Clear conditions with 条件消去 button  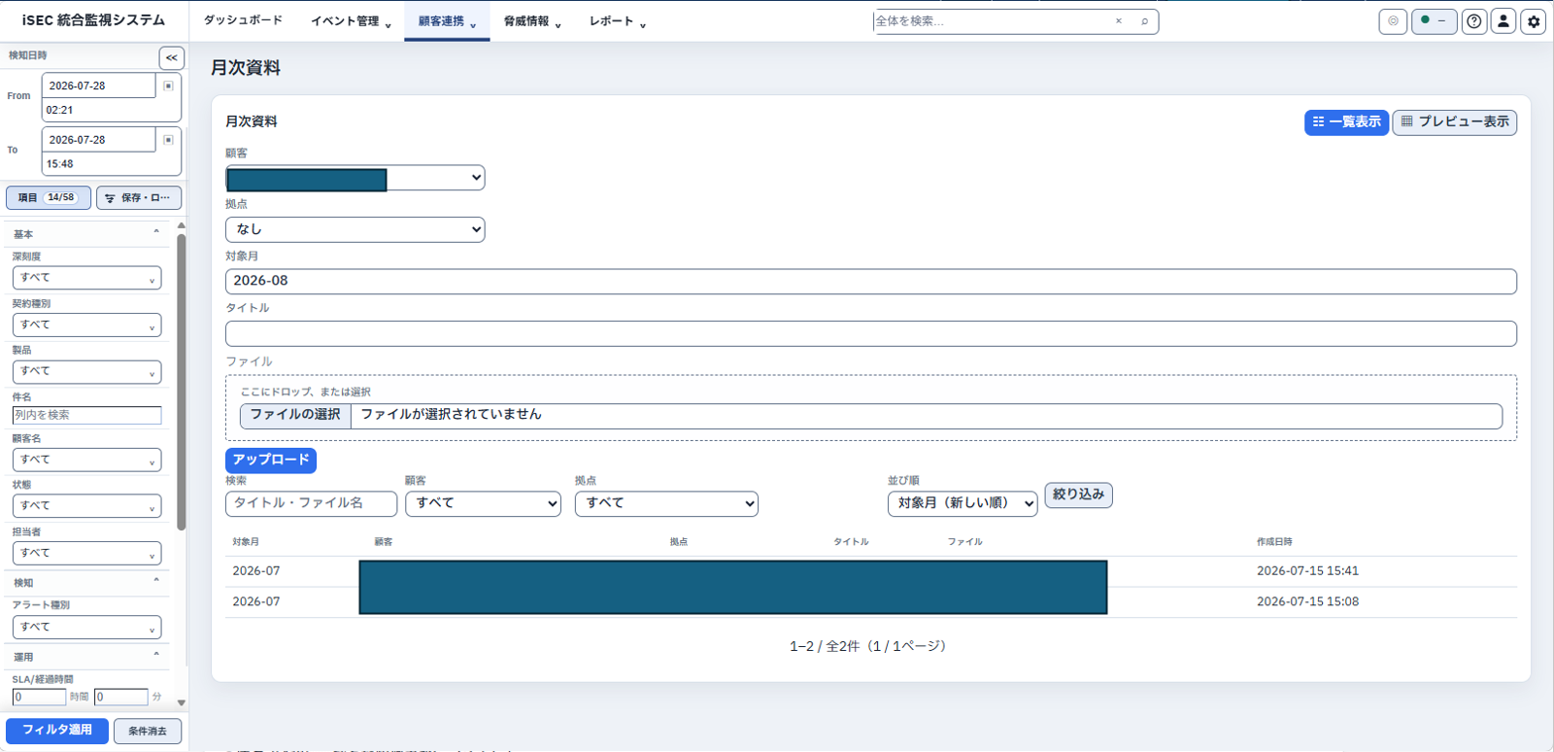coord(148,731)
